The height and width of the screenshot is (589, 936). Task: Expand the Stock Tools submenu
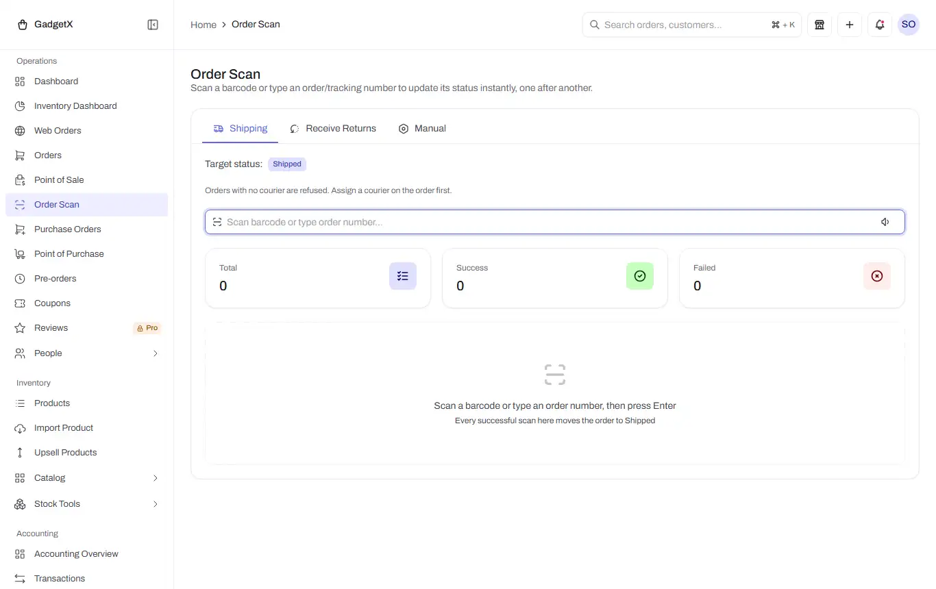[x=86, y=504]
